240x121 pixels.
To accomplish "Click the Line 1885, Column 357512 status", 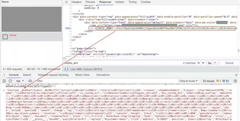I will (x=86, y=69).
